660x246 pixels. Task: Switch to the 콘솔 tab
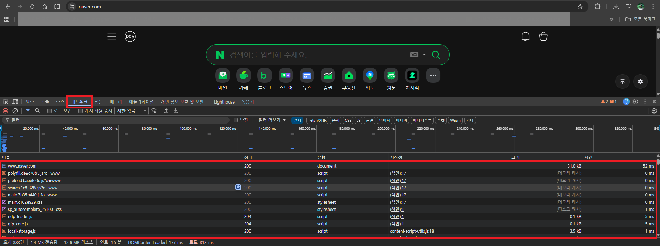coord(45,101)
